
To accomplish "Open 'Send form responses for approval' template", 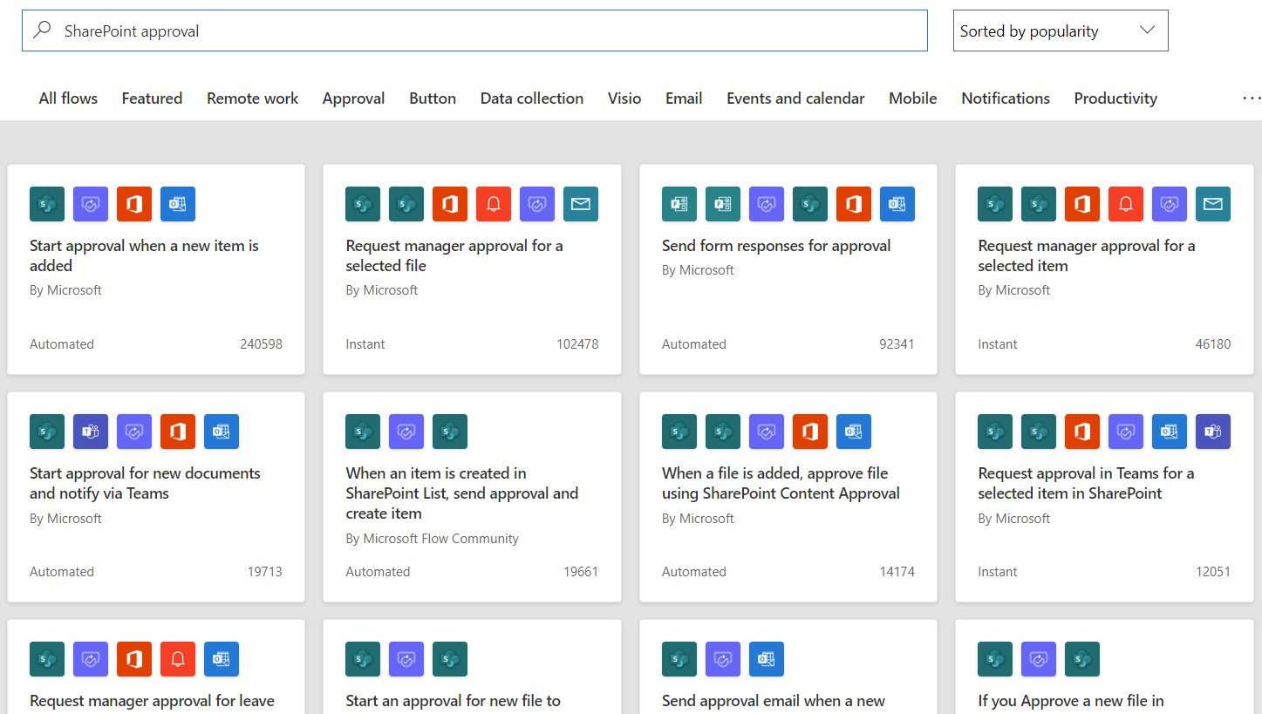I will (775, 246).
